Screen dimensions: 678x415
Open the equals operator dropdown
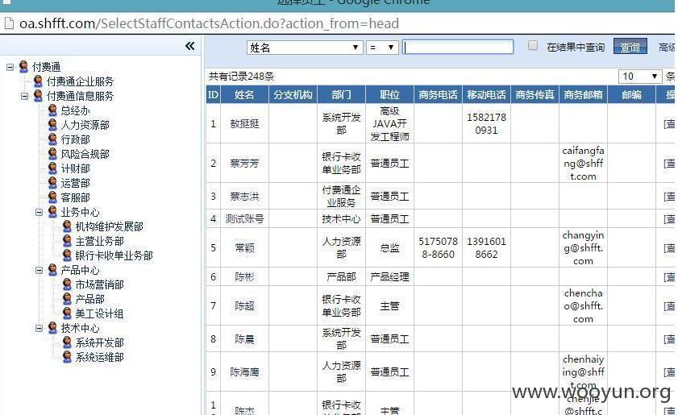(x=382, y=47)
